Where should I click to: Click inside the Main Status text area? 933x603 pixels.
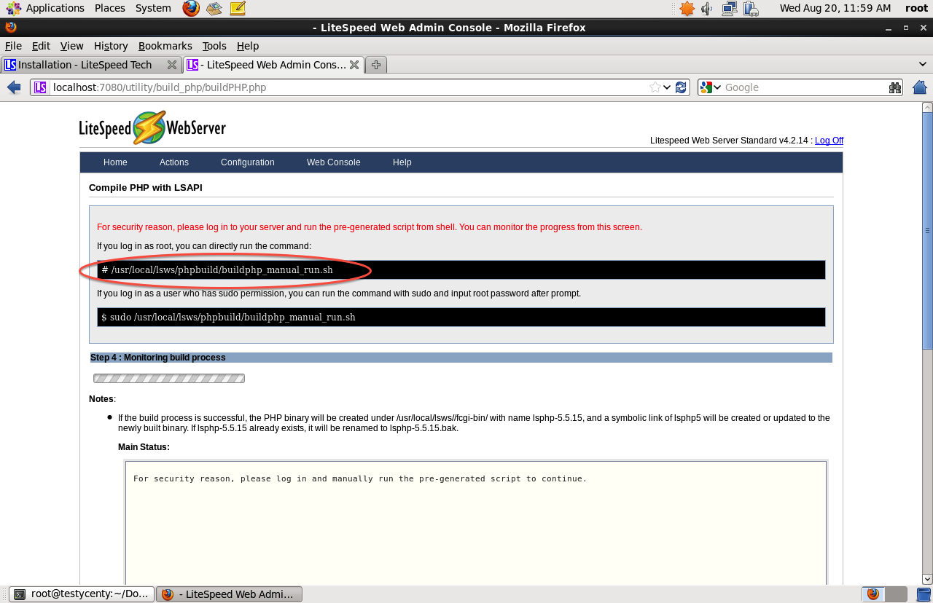(x=476, y=523)
